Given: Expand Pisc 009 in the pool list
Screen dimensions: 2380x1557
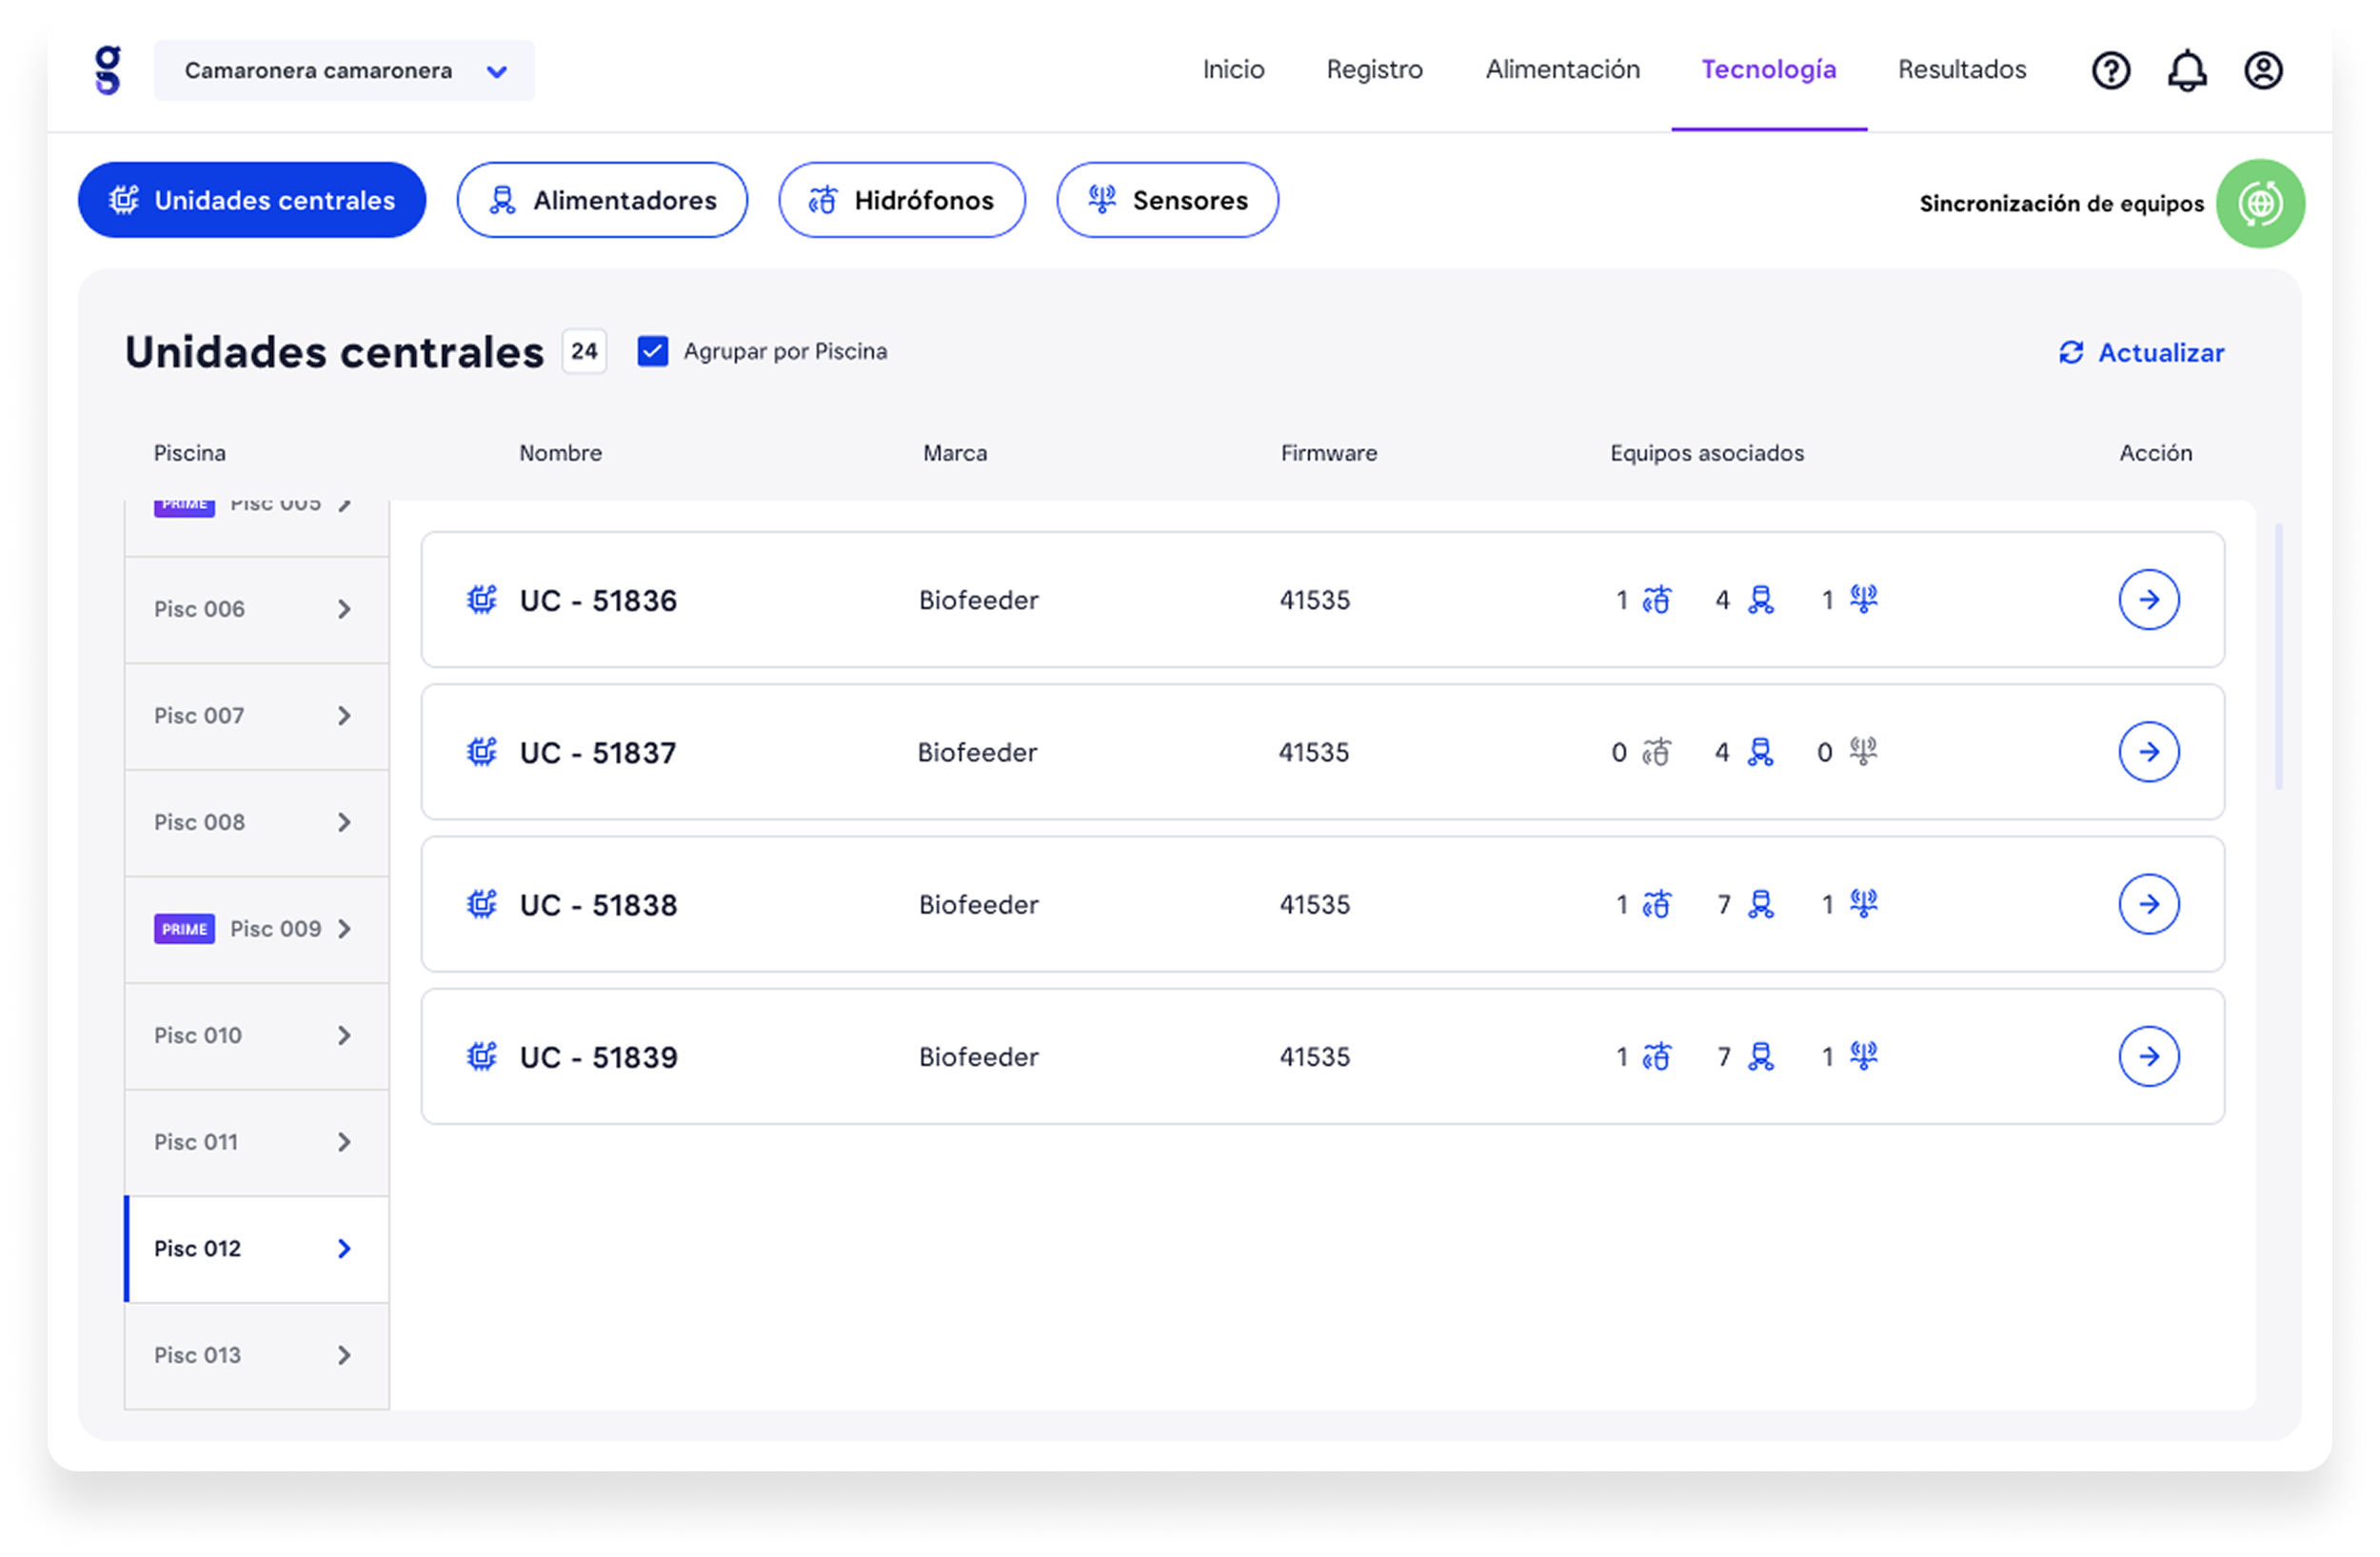Looking at the screenshot, I should [x=344, y=929].
